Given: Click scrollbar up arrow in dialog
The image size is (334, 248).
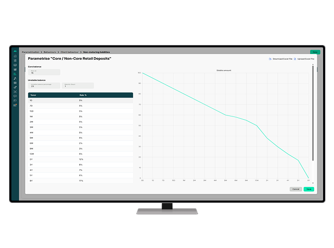Looking at the screenshot, I should [x=313, y=64].
